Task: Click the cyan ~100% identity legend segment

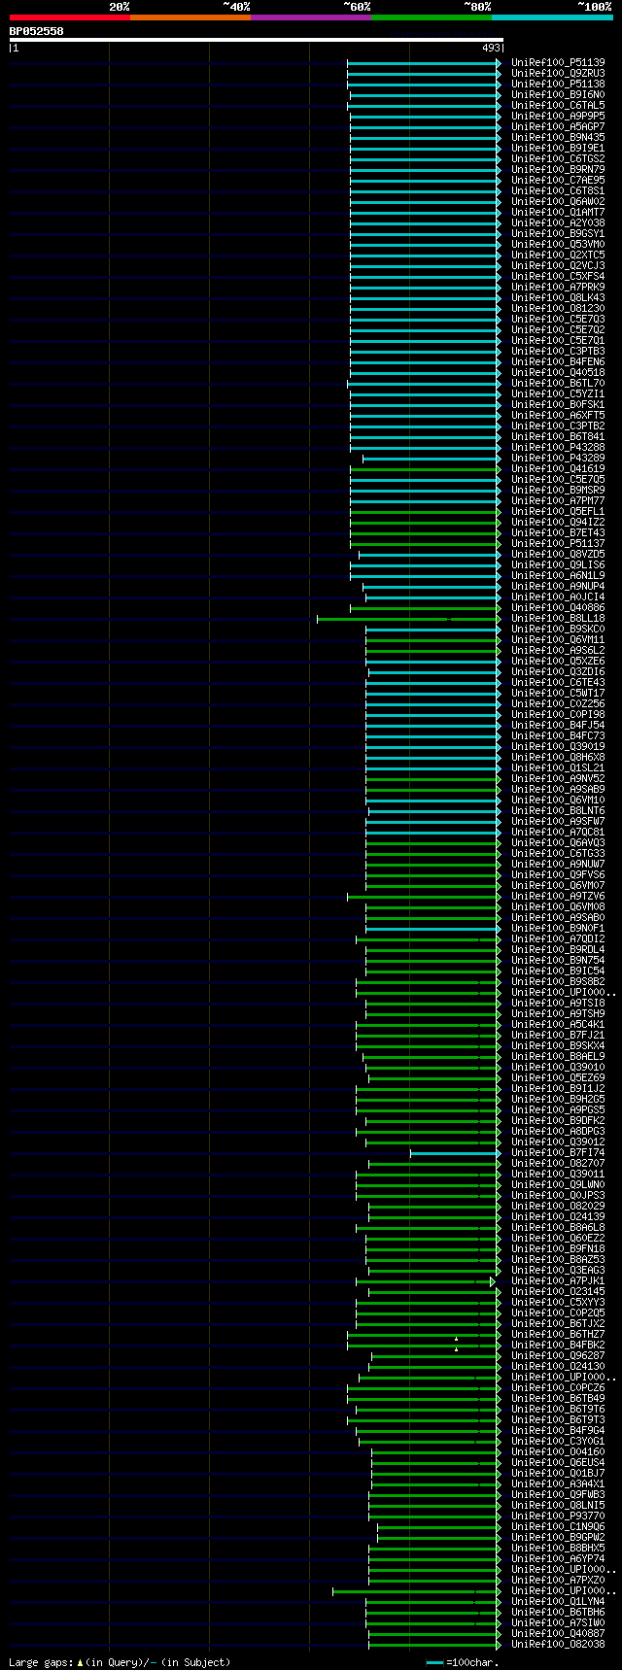Action: pyautogui.click(x=552, y=17)
